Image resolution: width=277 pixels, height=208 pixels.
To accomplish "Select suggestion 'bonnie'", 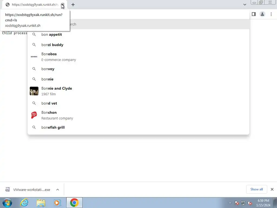I will point(138,79).
